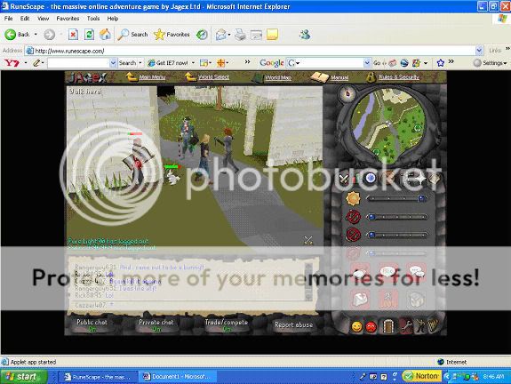511x384 pixels.
Task: Open the Google toolbar Settings dropdown
Action: pyautogui.click(x=491, y=62)
